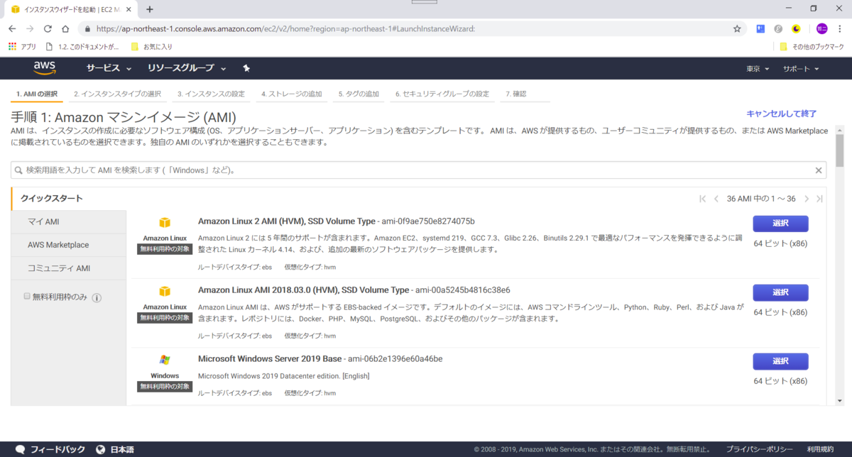Viewport: 852px width, 457px height.
Task: Select the クイックスタート sidebar tab
Action: pyautogui.click(x=69, y=198)
